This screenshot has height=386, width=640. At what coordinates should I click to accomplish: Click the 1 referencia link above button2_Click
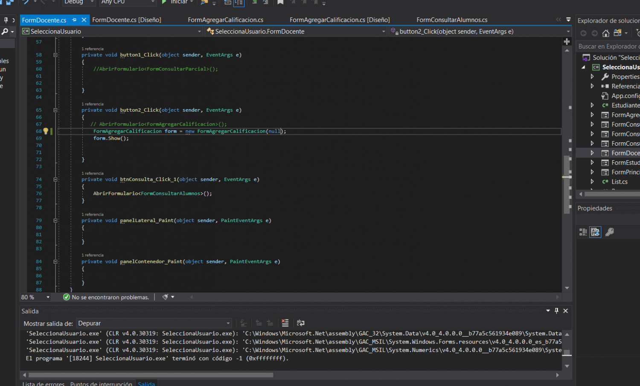click(93, 104)
